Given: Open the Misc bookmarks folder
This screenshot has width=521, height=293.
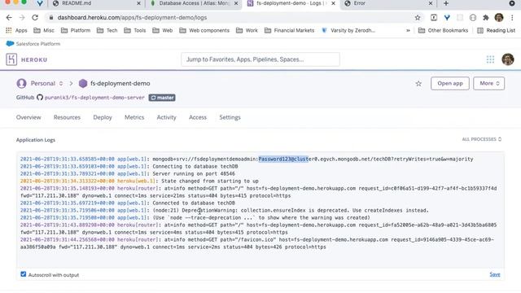Looking at the screenshot, I should pyautogui.click(x=44, y=30).
